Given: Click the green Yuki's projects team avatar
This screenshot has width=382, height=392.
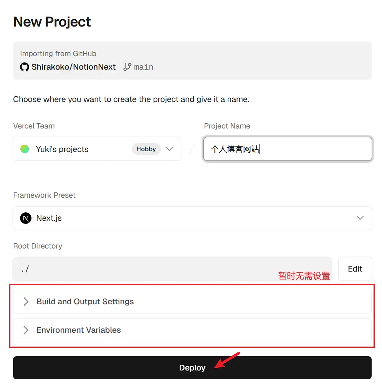Looking at the screenshot, I should click(x=25, y=149).
